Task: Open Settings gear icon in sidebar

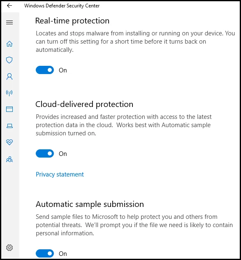Action: [9, 248]
